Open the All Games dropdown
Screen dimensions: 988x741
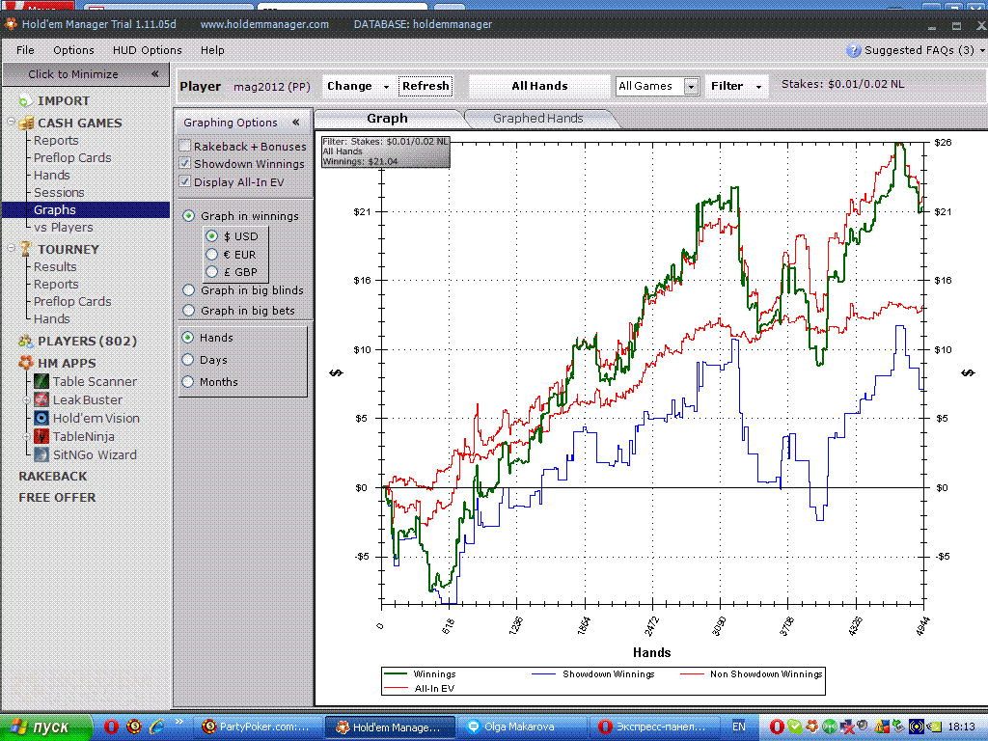[x=691, y=87]
